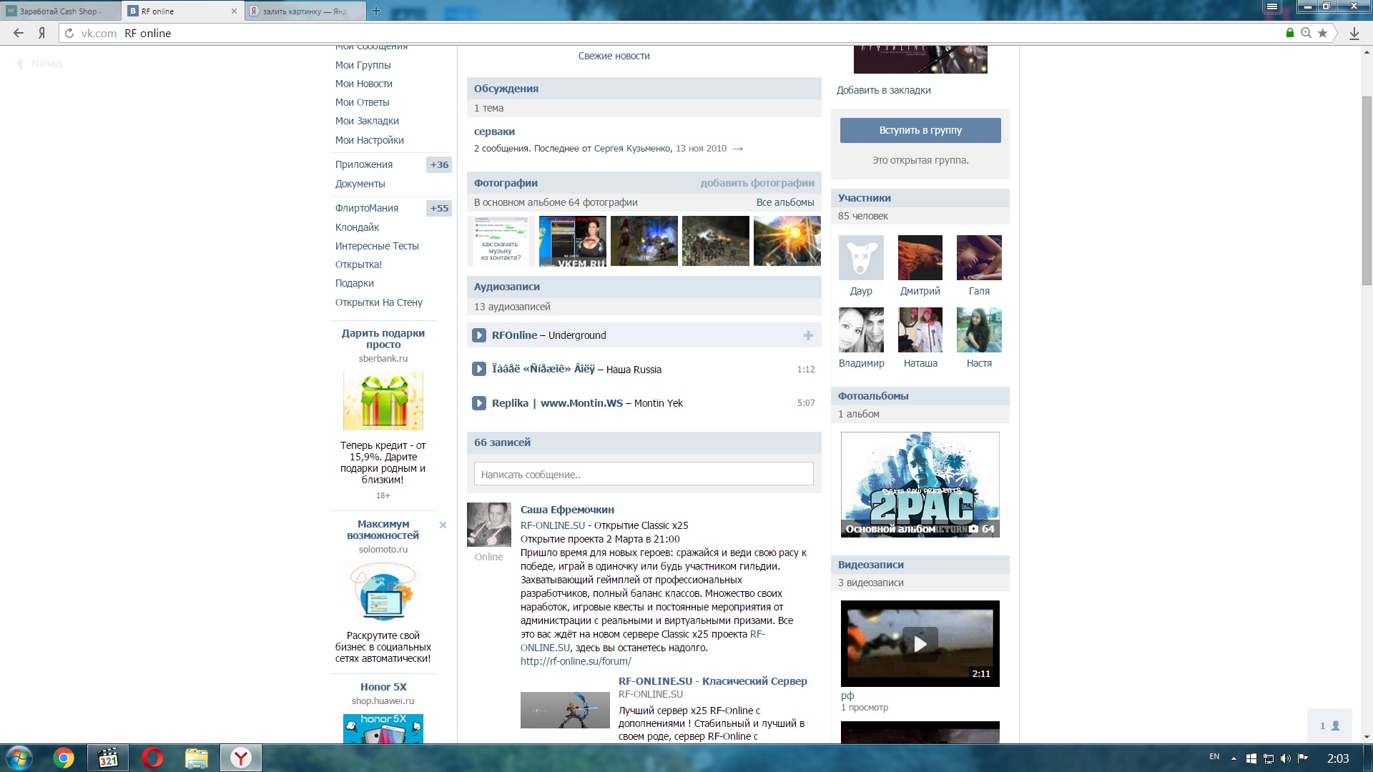Image resolution: width=1373 pixels, height=772 pixels.
Task: Play the Наша Russia audio track
Action: pos(479,369)
